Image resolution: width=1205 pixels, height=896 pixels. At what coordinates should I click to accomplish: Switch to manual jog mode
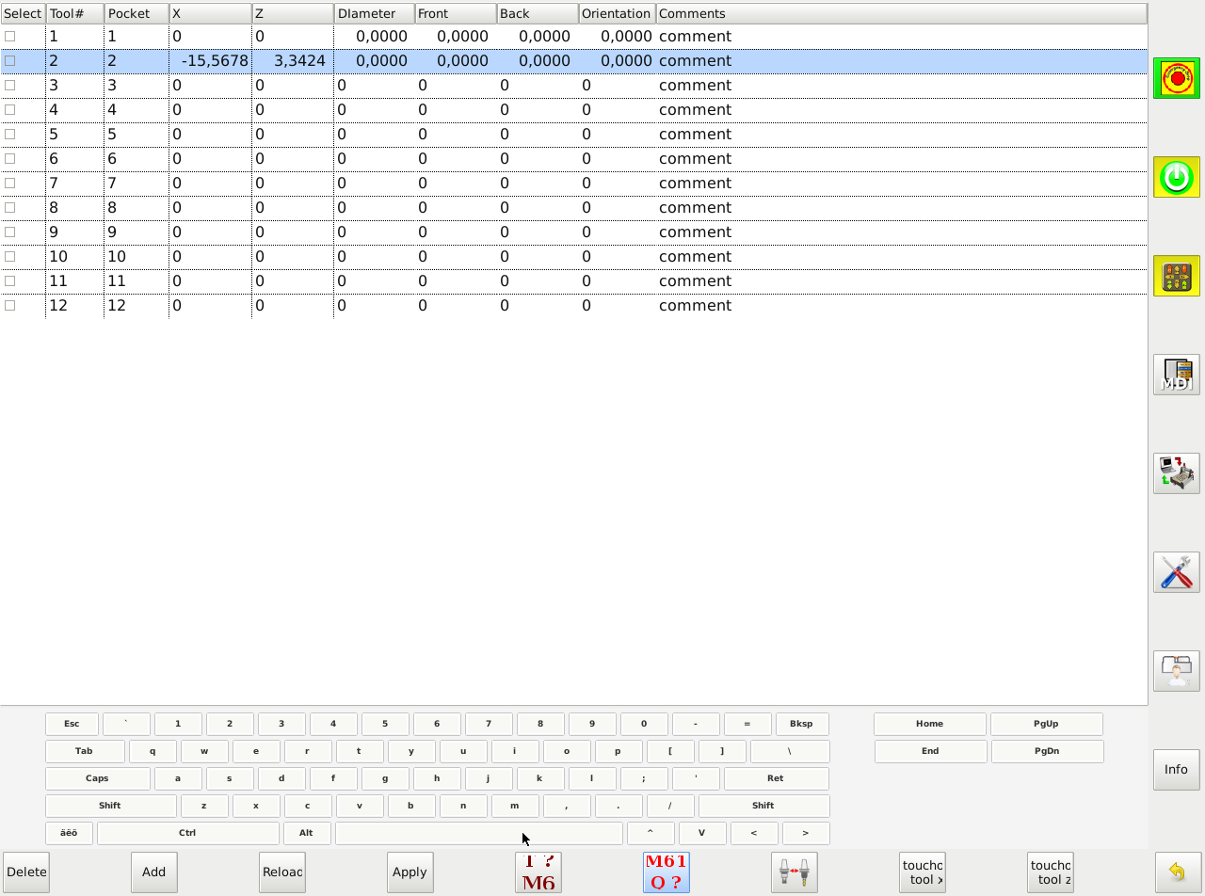[x=1177, y=276]
